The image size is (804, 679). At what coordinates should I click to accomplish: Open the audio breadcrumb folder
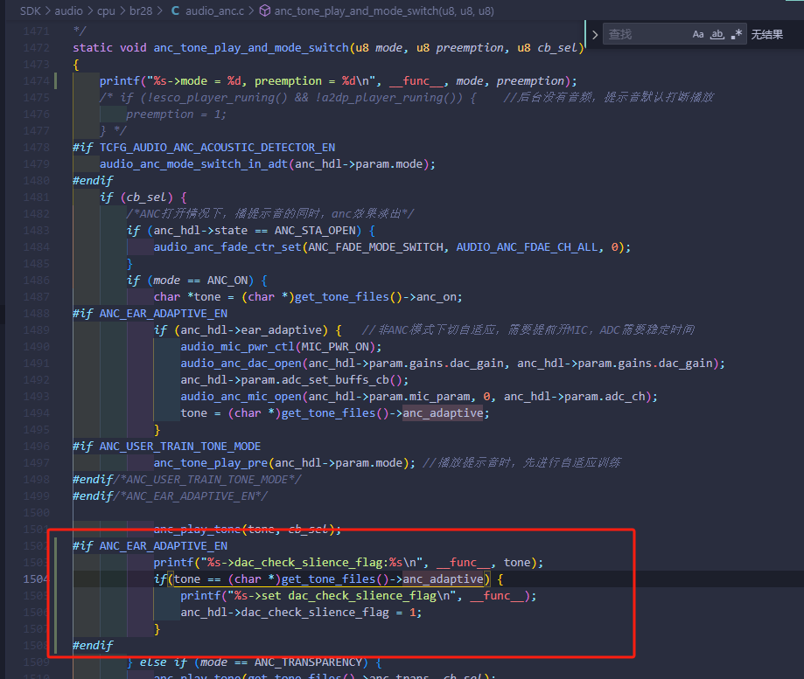point(69,10)
